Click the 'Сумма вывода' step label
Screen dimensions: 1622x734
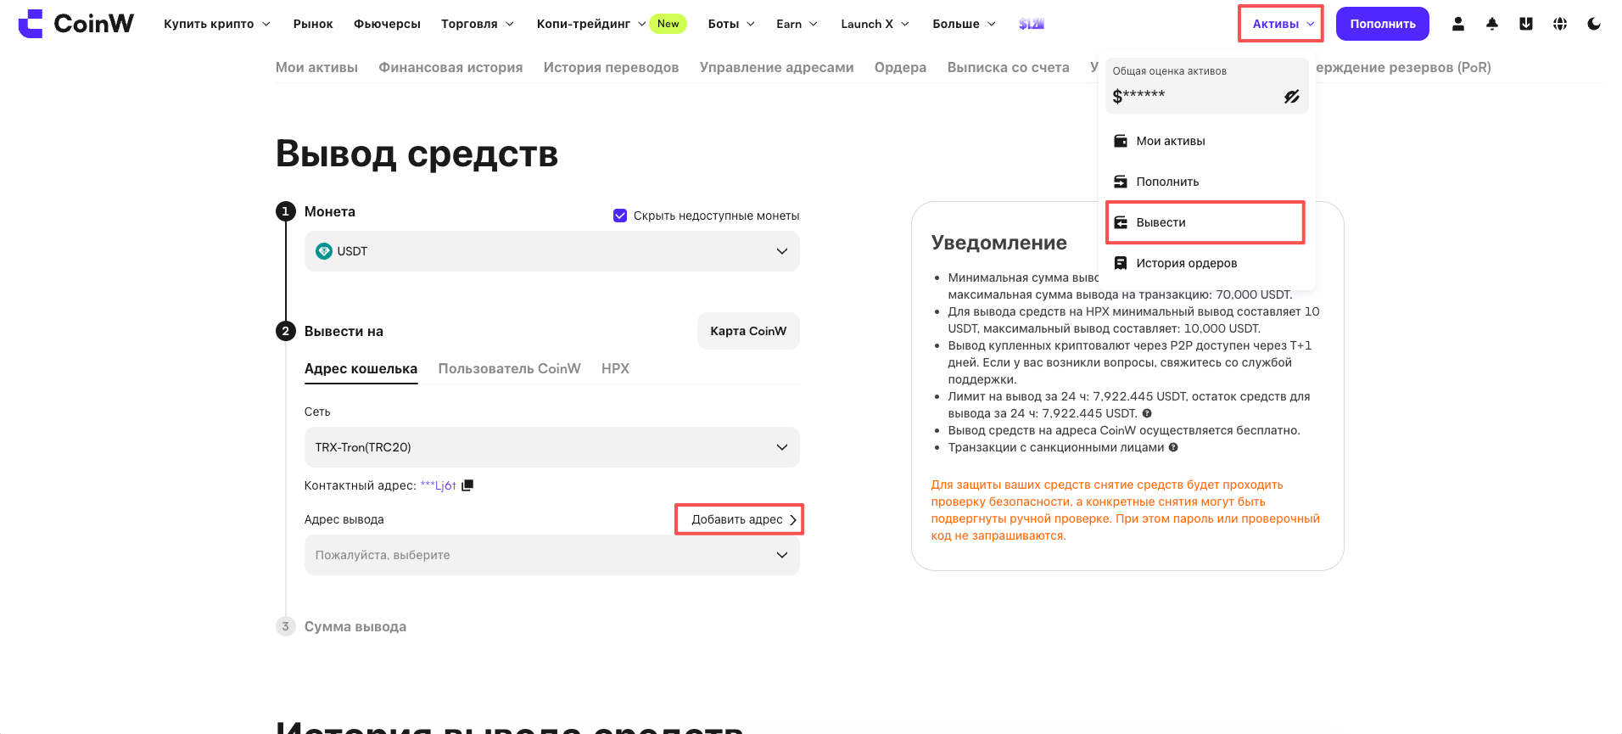pyautogui.click(x=355, y=626)
